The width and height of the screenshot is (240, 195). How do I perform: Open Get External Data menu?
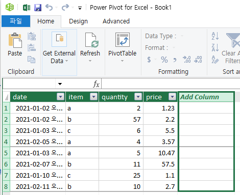[59, 52]
